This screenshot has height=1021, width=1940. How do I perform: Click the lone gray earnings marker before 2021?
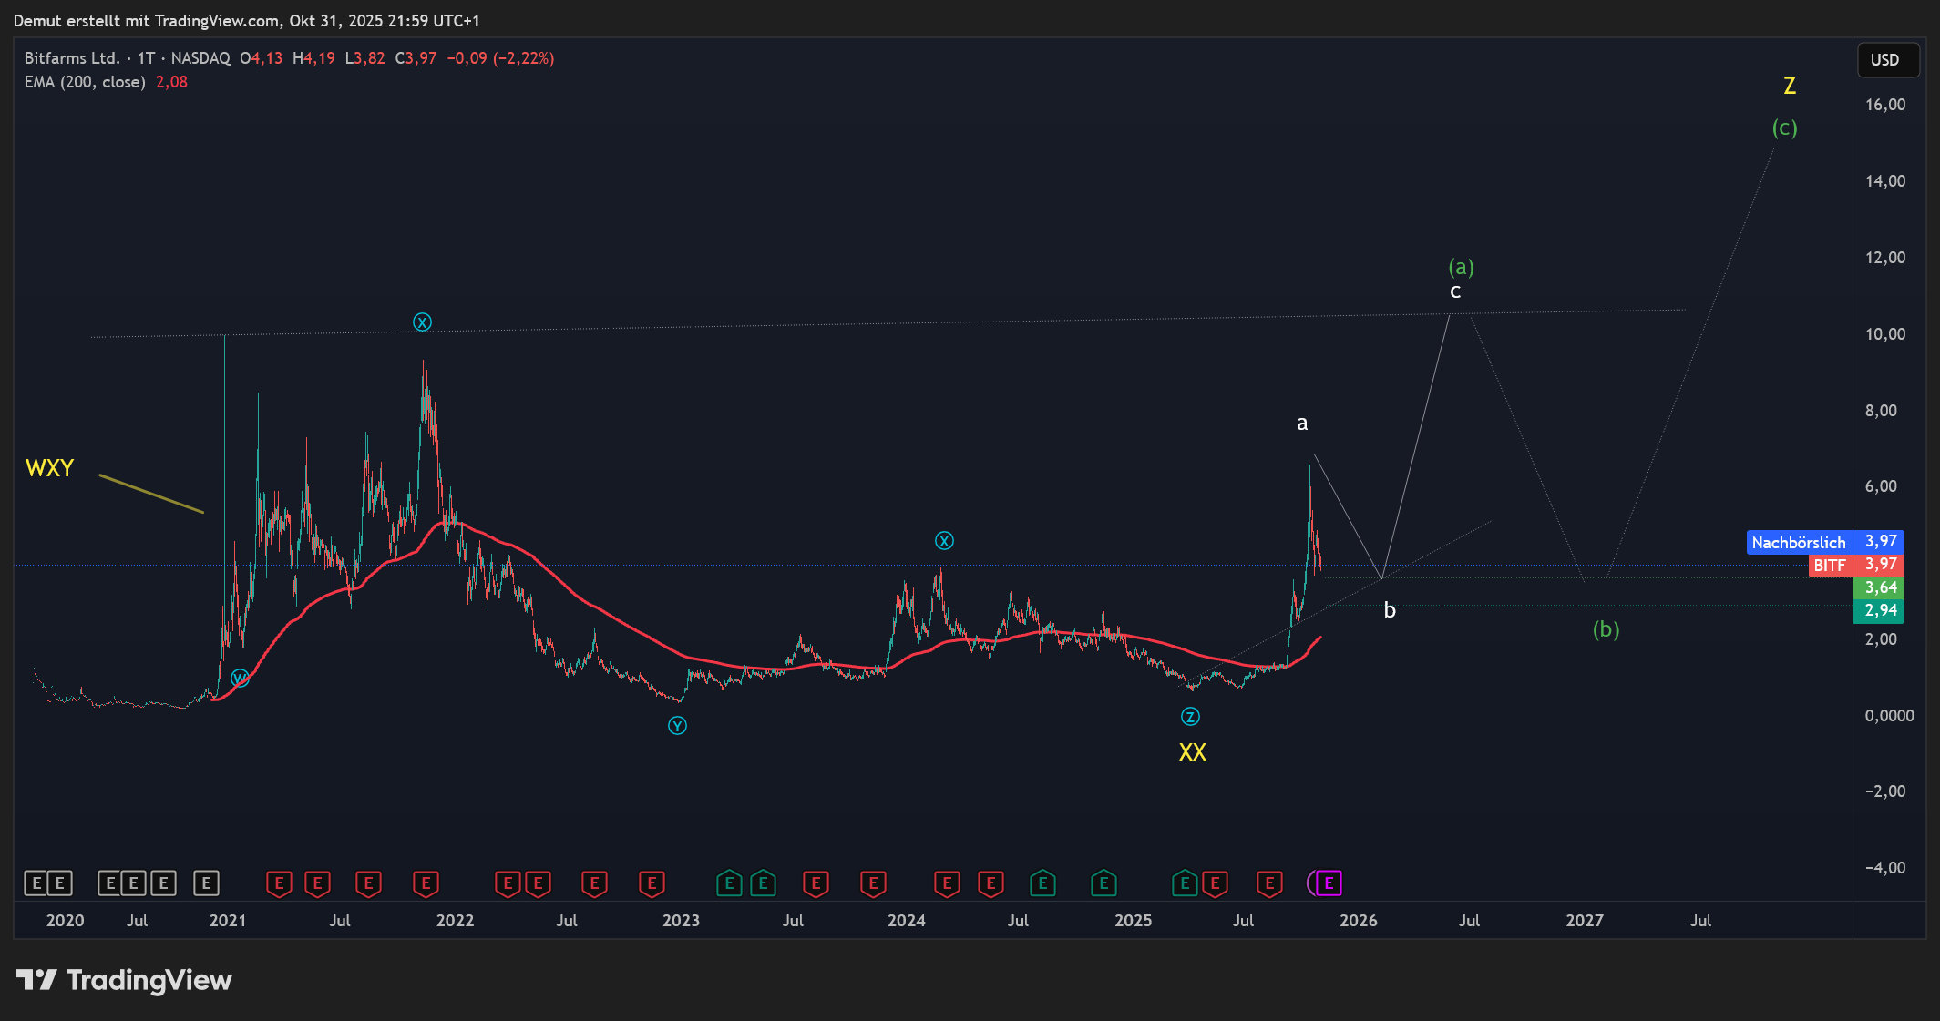(x=206, y=883)
